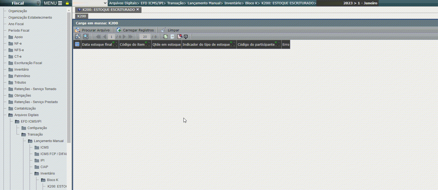The image size is (438, 190).
Task: Click the yellow lock icon beside MENU
Action: 67,3
